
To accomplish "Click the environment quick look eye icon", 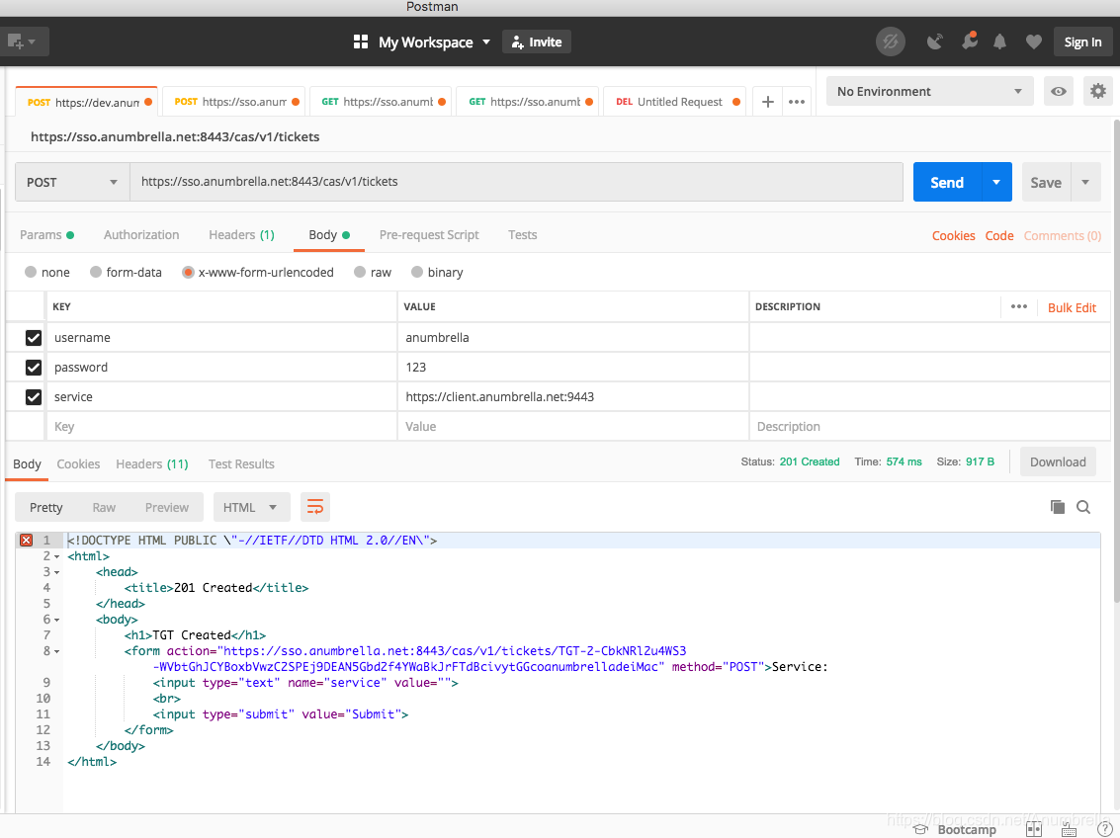I will pyautogui.click(x=1059, y=91).
